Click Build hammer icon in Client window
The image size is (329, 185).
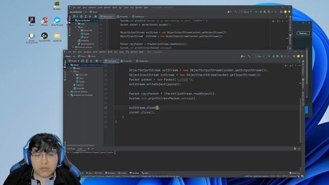click(x=249, y=56)
